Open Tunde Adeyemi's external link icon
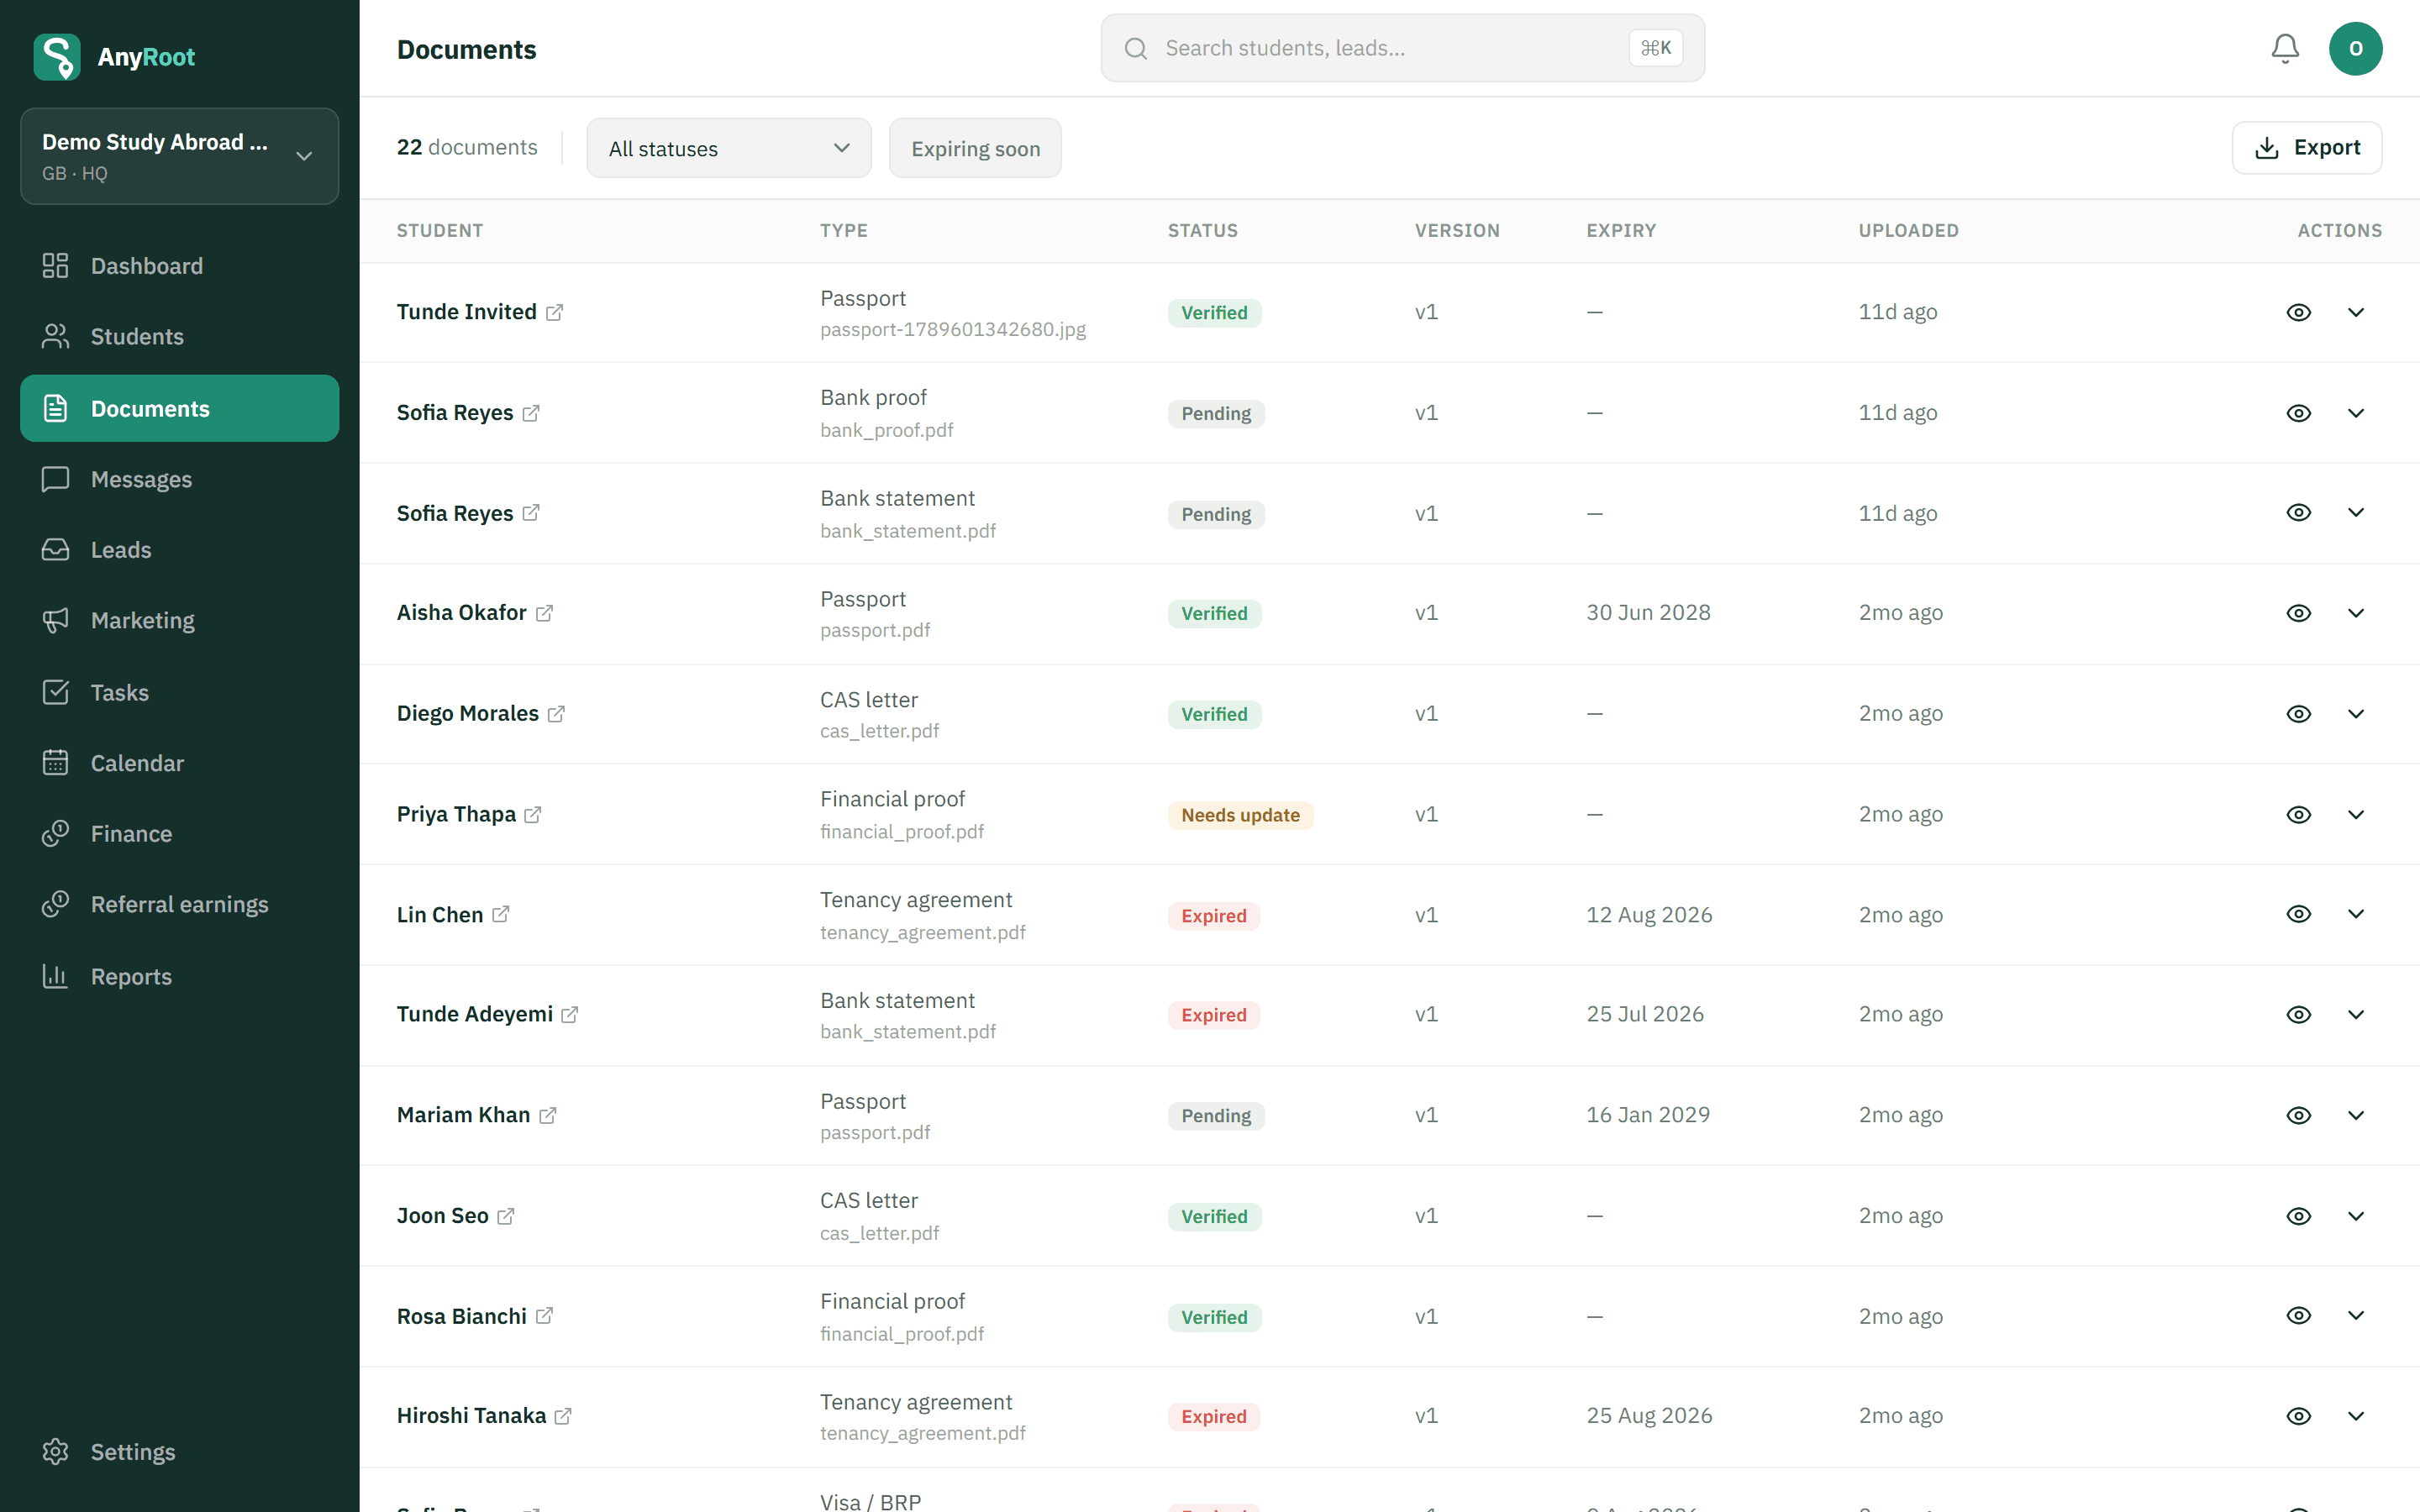Viewport: 2420px width, 1512px height. click(x=570, y=1014)
